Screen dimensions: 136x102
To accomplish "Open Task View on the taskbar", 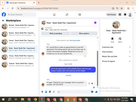I will pos(16,99).
